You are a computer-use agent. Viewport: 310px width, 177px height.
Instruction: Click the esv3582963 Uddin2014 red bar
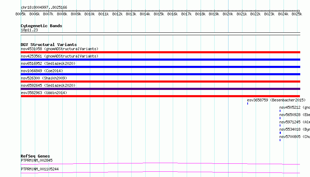pyautogui.click(x=160, y=96)
